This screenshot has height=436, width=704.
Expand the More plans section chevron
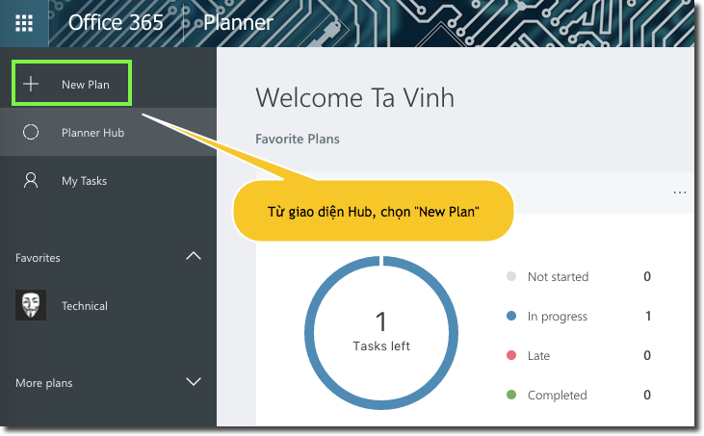tap(194, 382)
